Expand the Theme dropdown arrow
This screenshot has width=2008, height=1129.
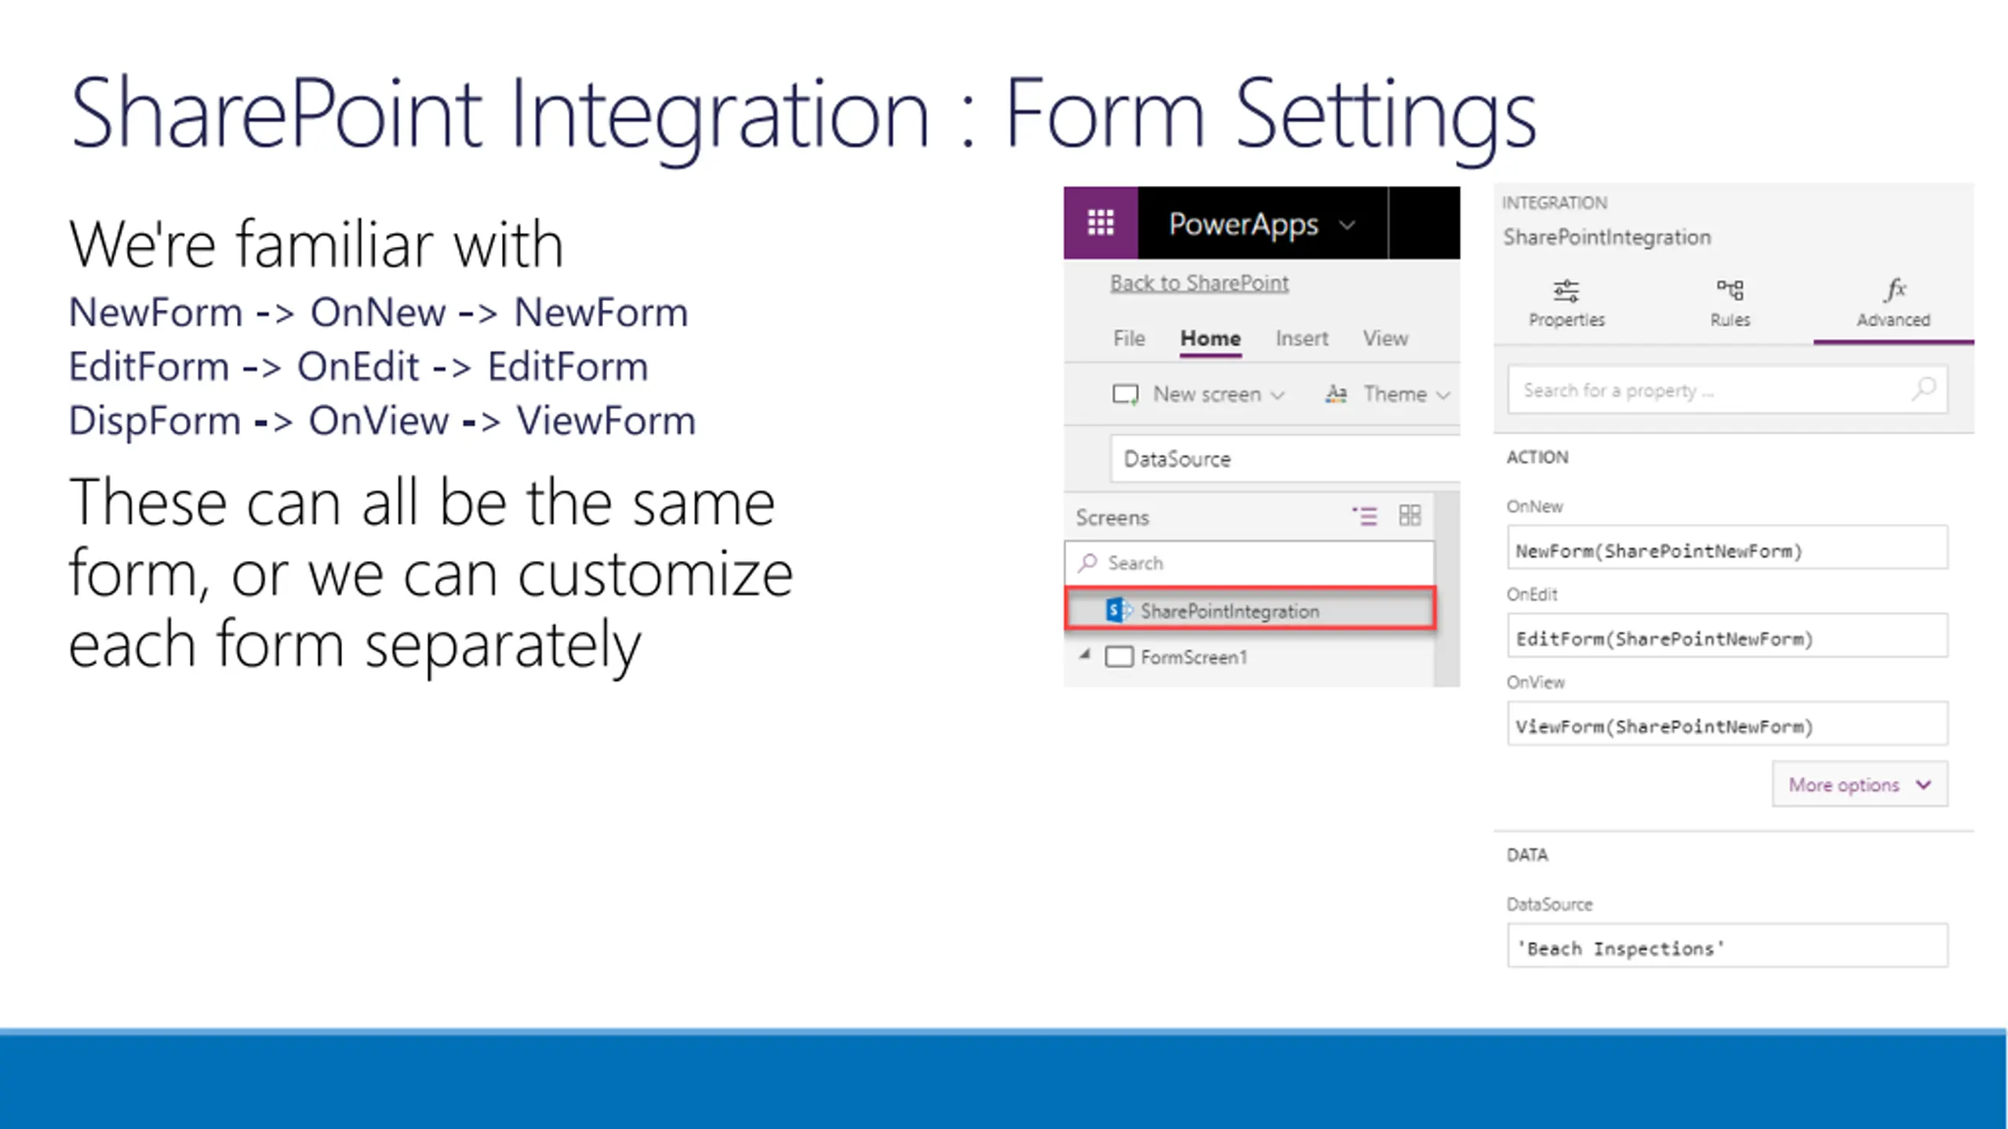1442,395
